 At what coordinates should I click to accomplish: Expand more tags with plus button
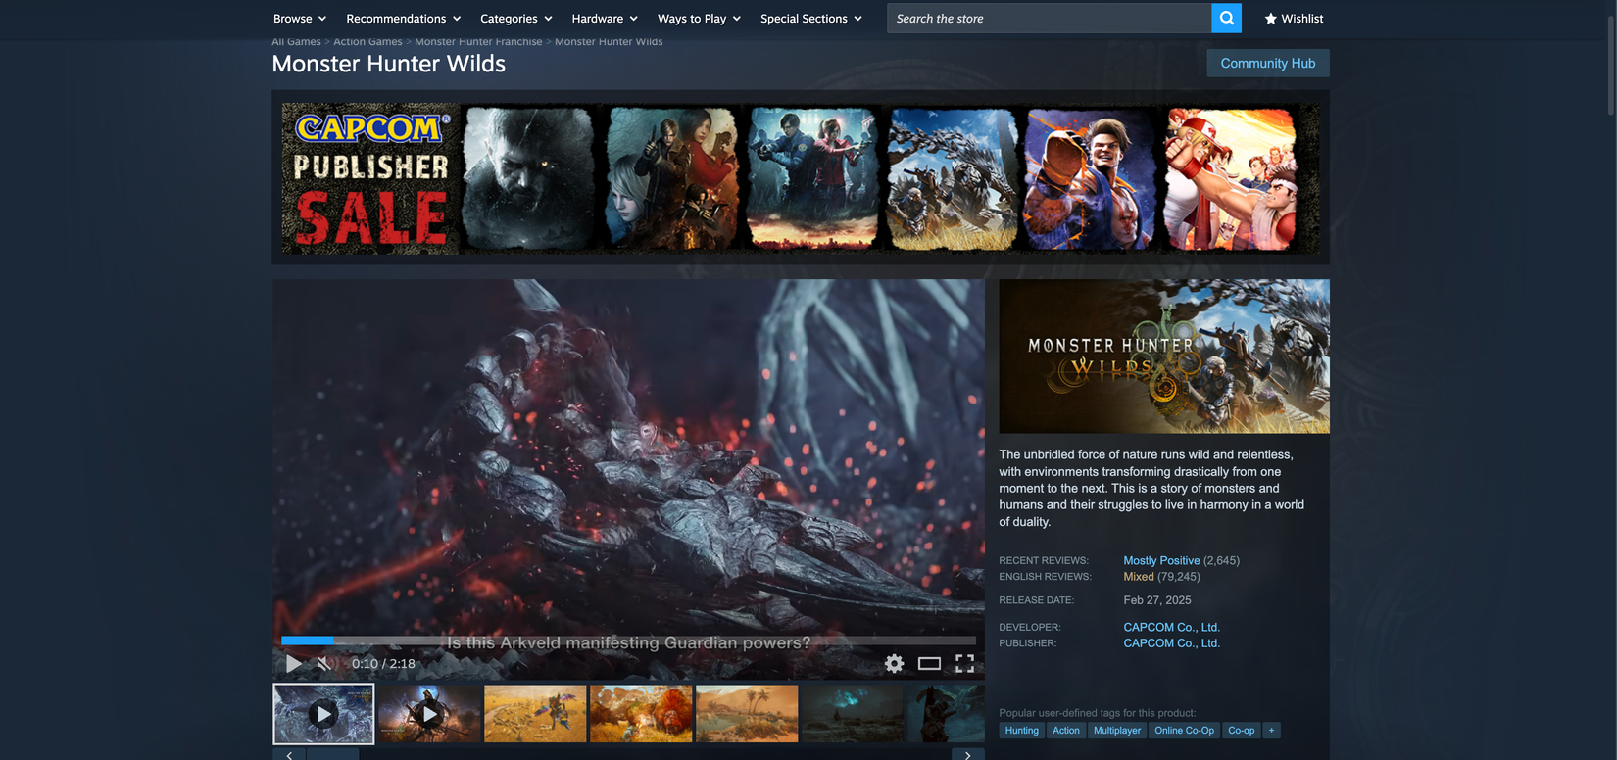(1271, 731)
